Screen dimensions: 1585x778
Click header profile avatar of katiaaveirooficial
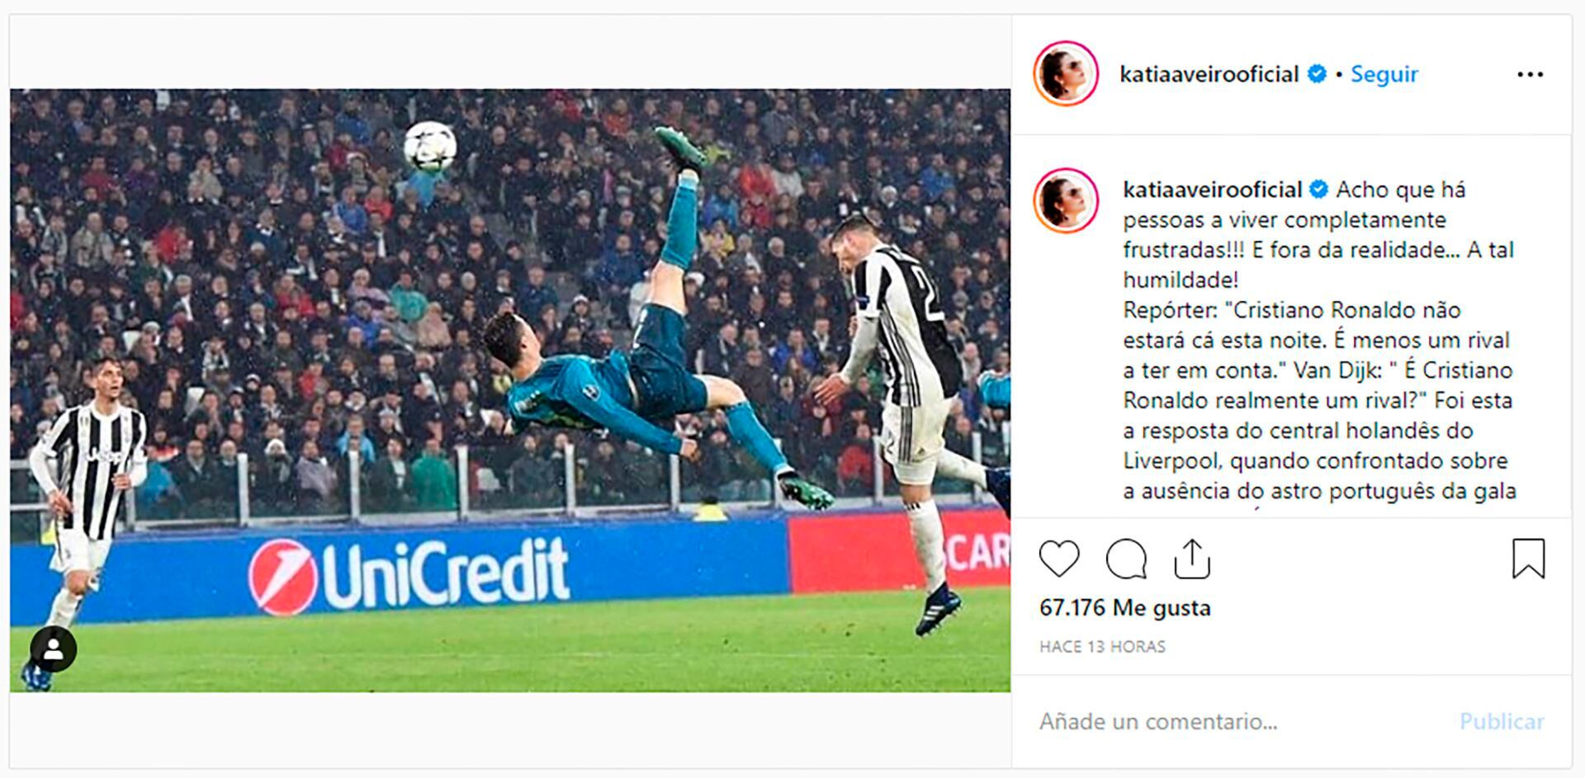[1066, 73]
